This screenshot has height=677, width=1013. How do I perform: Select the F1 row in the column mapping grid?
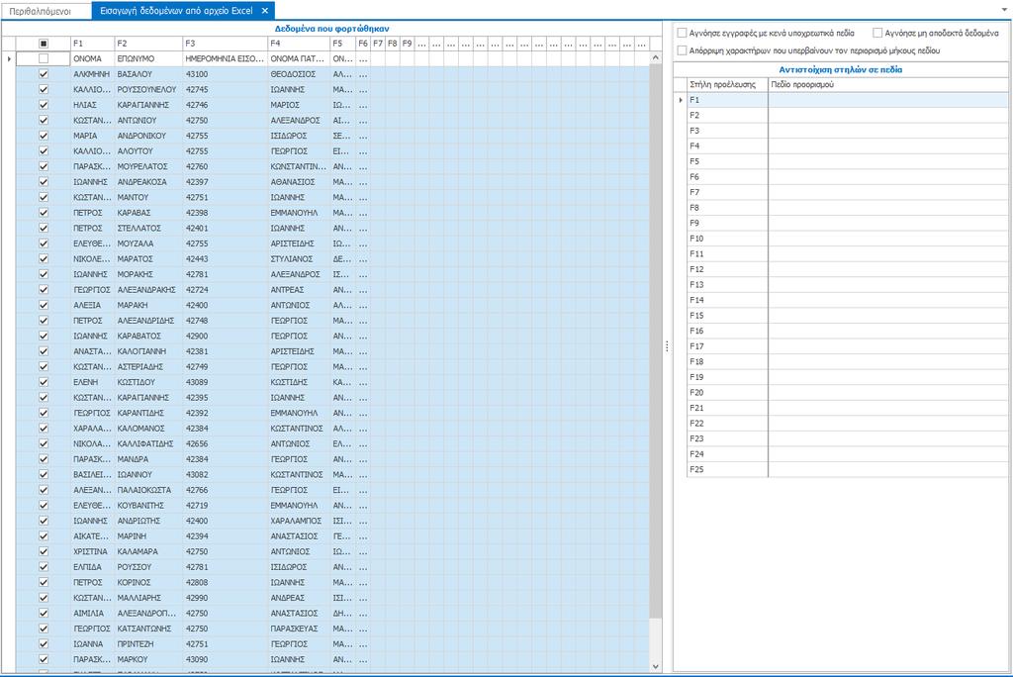tap(847, 100)
